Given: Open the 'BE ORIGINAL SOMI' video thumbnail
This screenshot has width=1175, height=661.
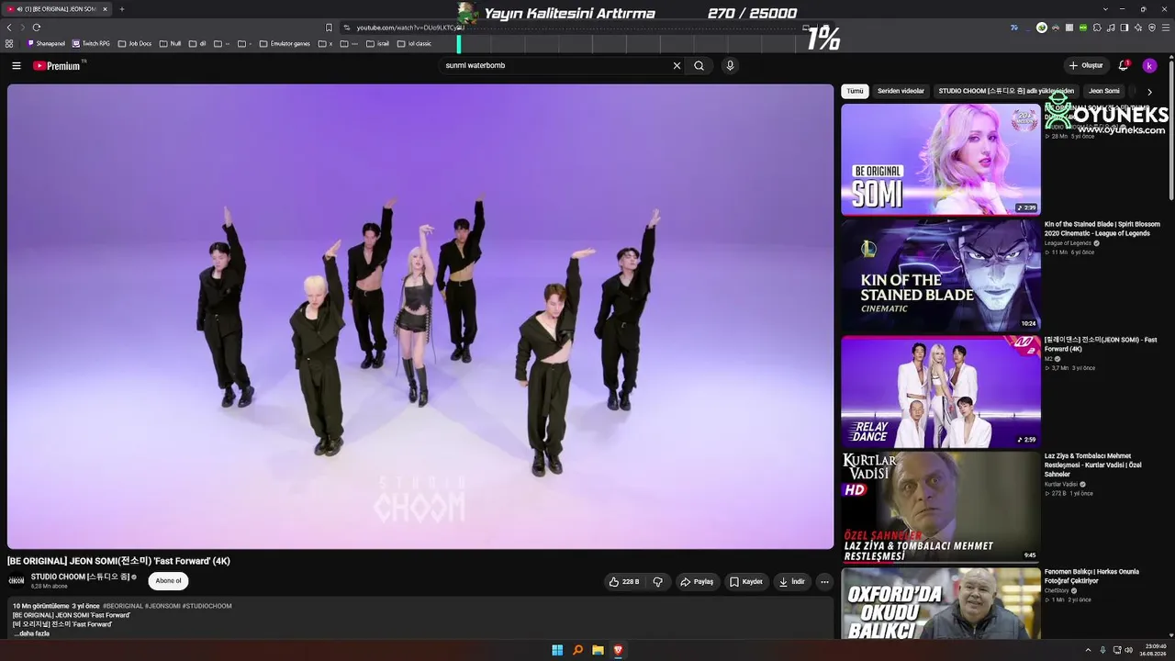Looking at the screenshot, I should (x=941, y=159).
